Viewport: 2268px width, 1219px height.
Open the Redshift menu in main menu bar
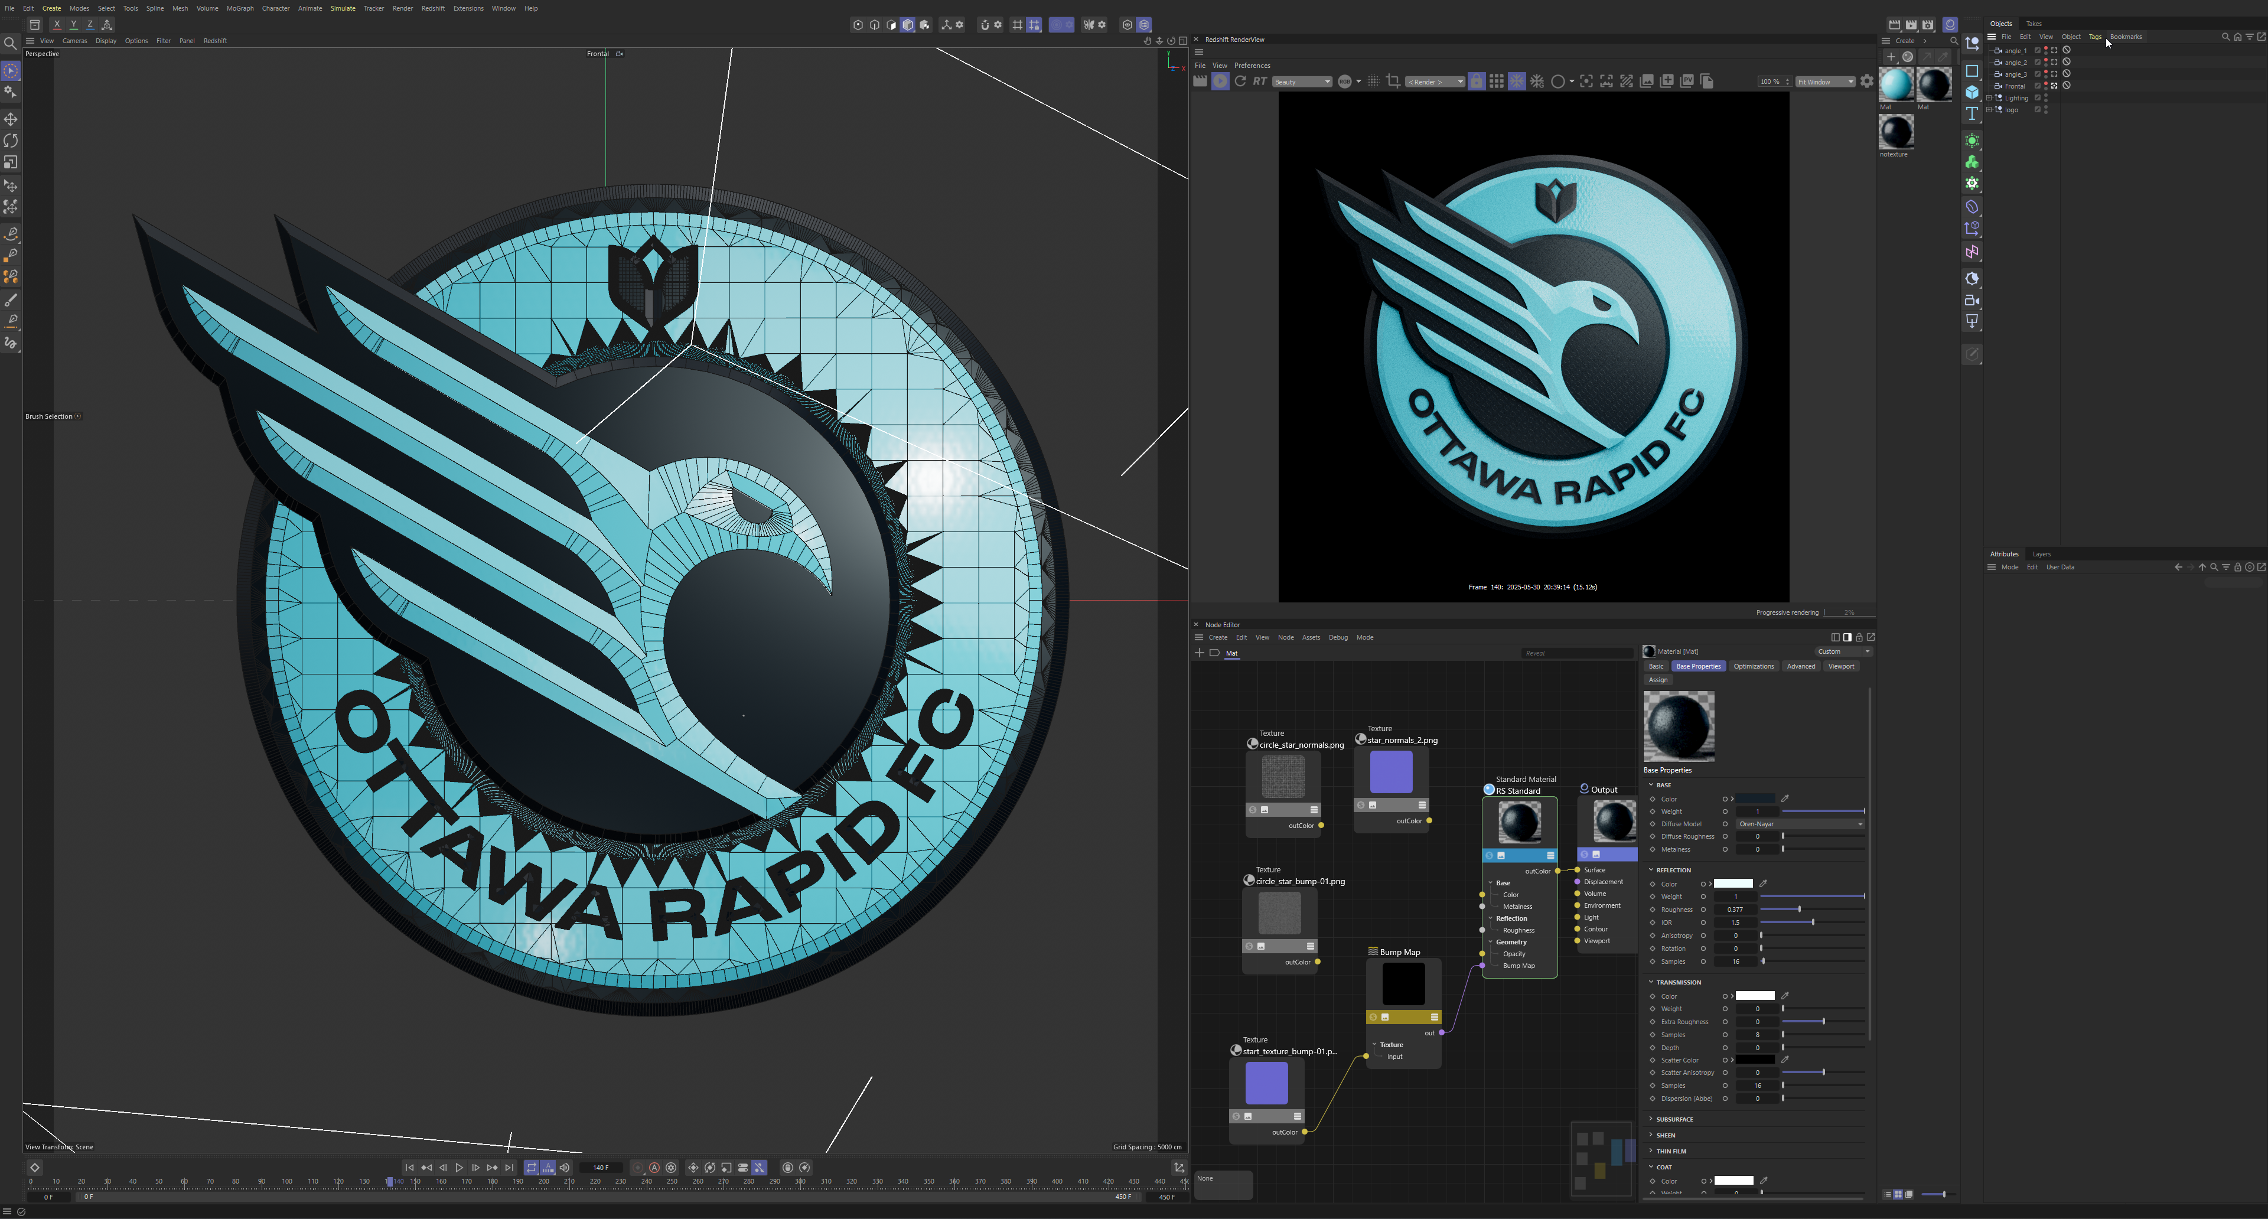(x=433, y=8)
